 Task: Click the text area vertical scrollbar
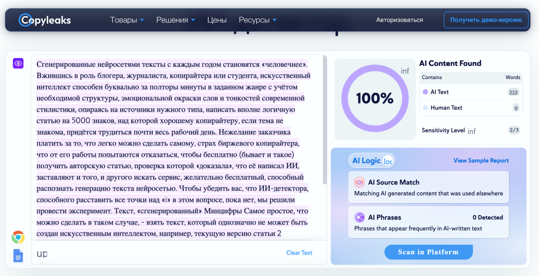[325, 120]
